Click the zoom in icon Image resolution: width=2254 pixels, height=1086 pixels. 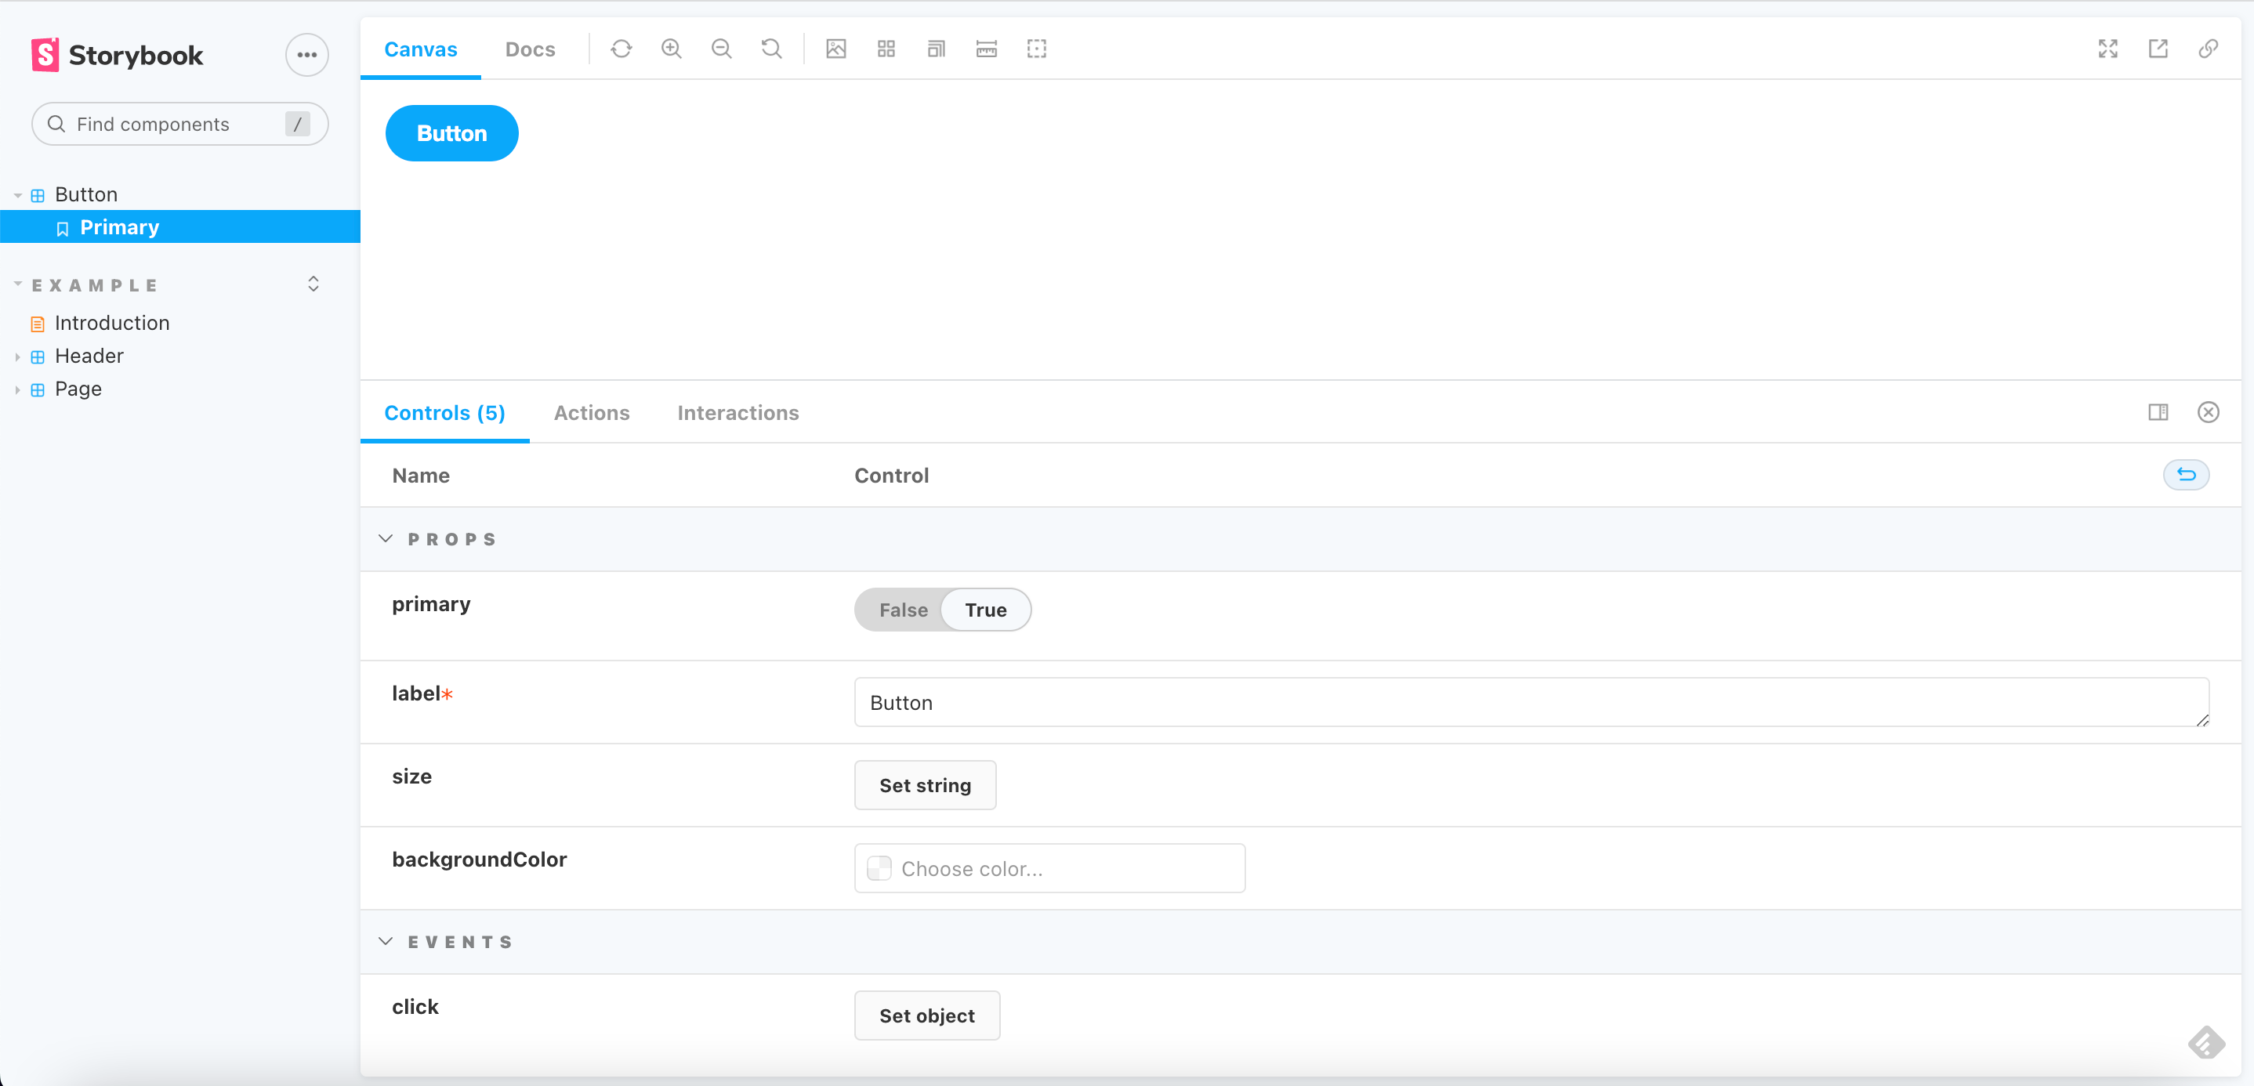coord(671,49)
